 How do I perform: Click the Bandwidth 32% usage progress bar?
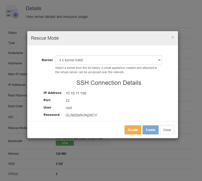tap(65, 143)
